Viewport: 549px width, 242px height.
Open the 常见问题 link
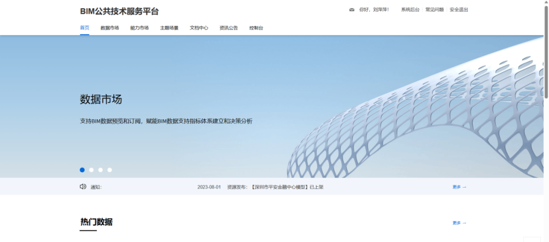(435, 10)
